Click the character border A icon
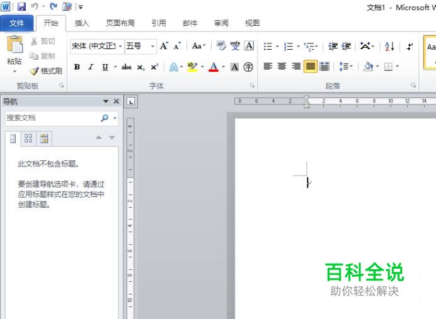436x319 pixels. (x=249, y=45)
